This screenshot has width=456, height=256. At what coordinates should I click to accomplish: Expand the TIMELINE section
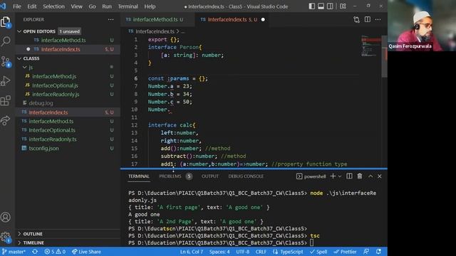(68, 242)
